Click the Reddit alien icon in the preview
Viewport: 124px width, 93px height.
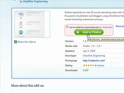click(21, 23)
